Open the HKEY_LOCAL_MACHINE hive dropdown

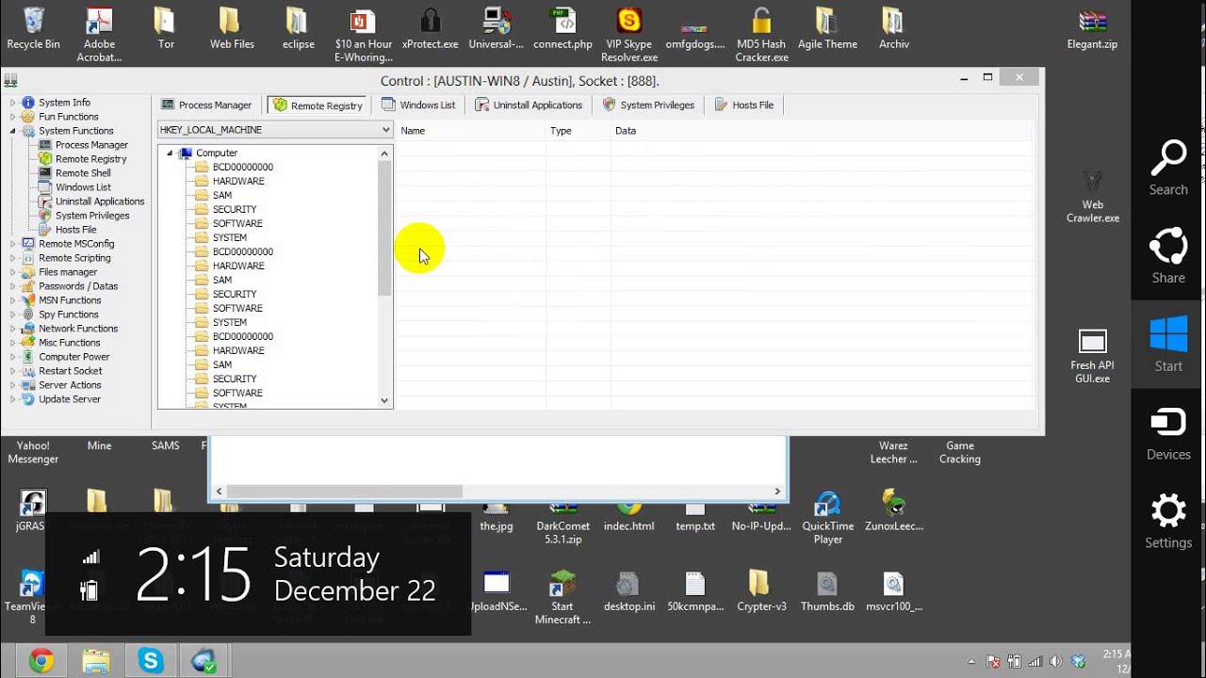click(274, 130)
